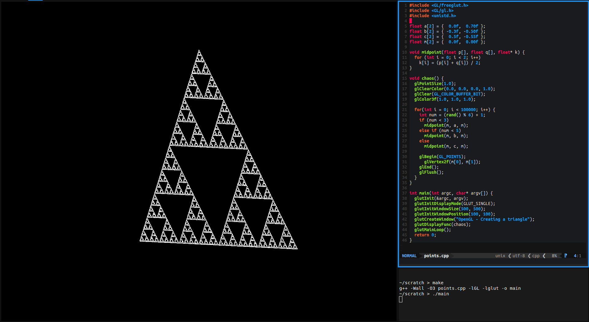Screen dimensions: 589x322
Task: Click the #include <GL/gl.h> line
Action: (x=431, y=10)
